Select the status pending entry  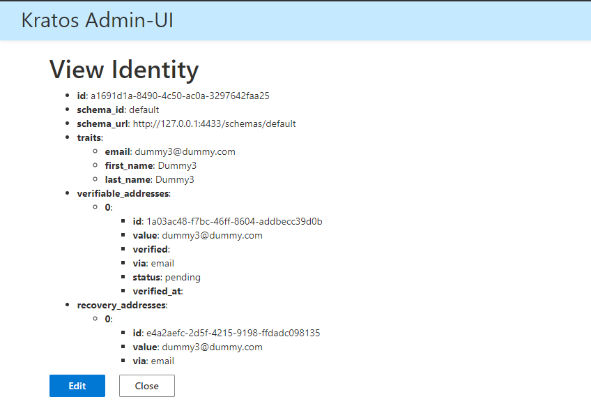(167, 278)
